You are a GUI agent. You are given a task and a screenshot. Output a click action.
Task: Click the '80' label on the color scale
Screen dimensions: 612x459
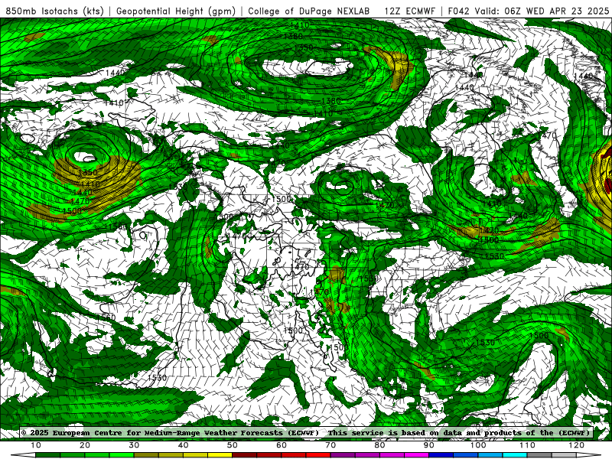pos(379,445)
